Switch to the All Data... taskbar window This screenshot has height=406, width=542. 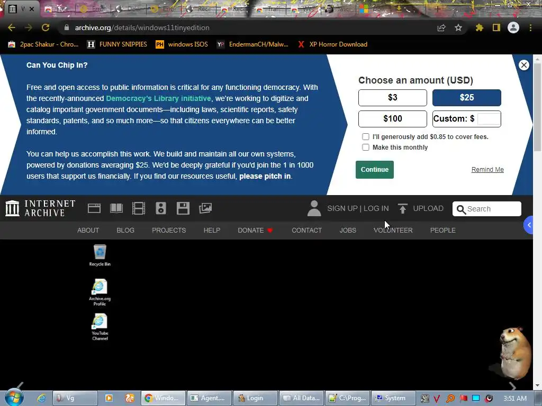click(301, 398)
